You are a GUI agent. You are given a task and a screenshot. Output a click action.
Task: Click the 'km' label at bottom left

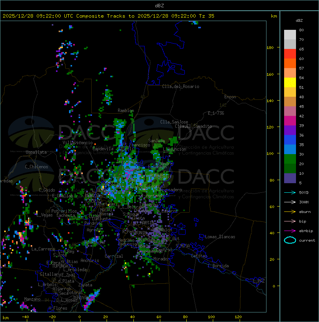point(6,318)
